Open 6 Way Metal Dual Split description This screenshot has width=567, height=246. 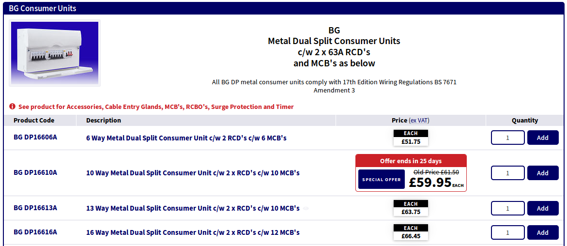(186, 138)
